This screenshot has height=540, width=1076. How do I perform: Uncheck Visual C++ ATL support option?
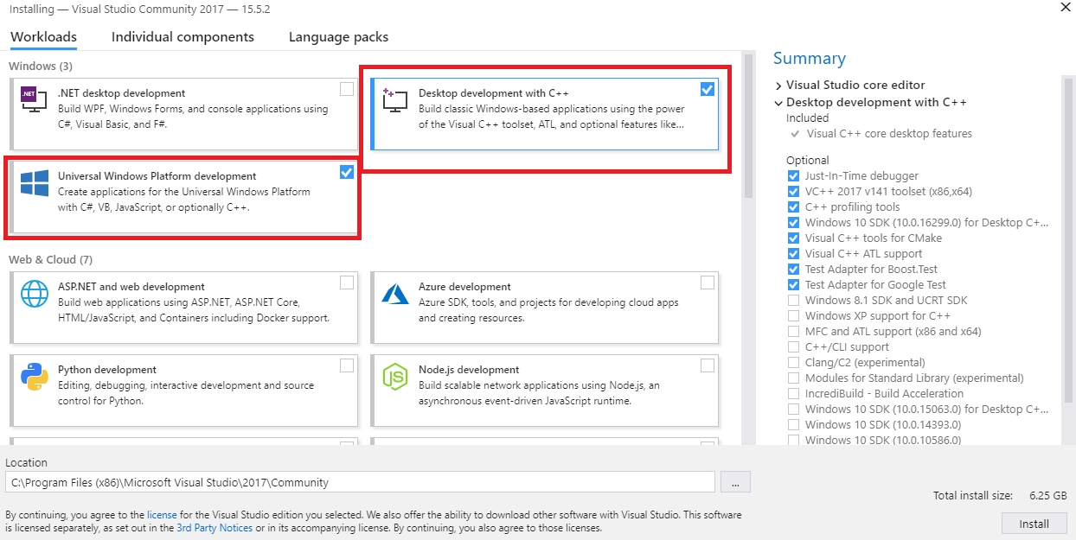pos(793,253)
